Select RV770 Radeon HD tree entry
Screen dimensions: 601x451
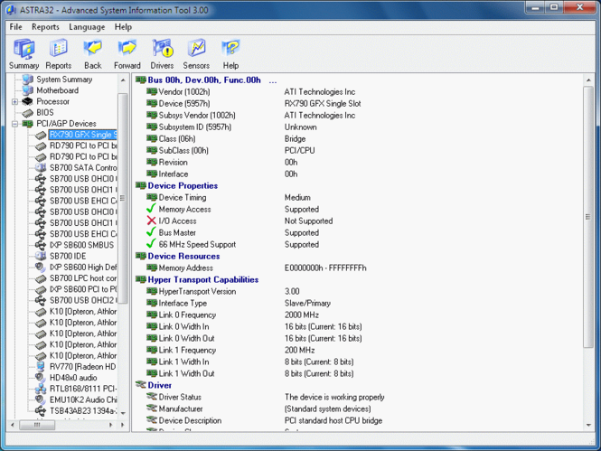pos(83,367)
